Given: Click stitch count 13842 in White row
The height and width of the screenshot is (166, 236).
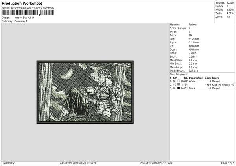Looking at the screenshot, I should click(184, 81).
